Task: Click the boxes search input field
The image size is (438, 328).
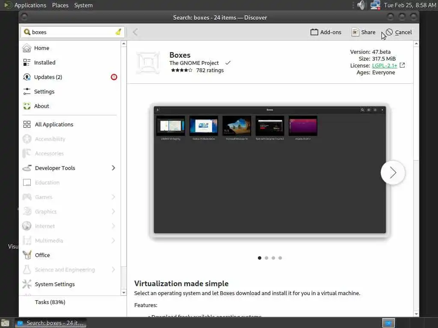Action: (73, 32)
